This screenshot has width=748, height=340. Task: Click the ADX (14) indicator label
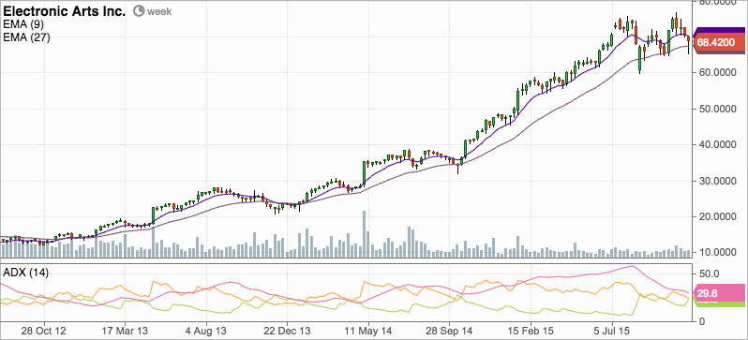(25, 273)
